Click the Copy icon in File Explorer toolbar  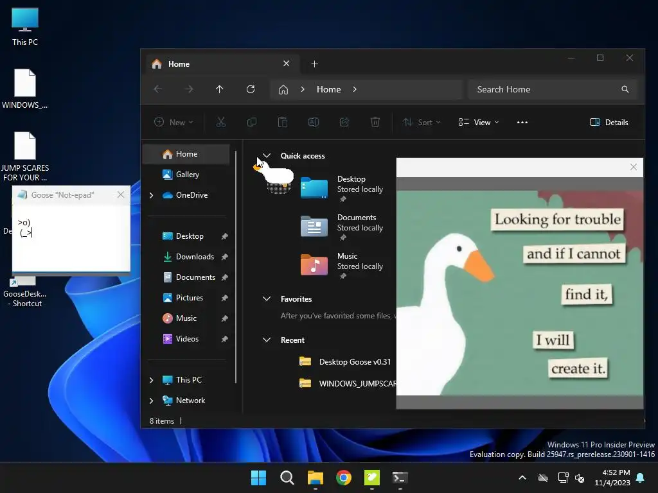coord(252,122)
